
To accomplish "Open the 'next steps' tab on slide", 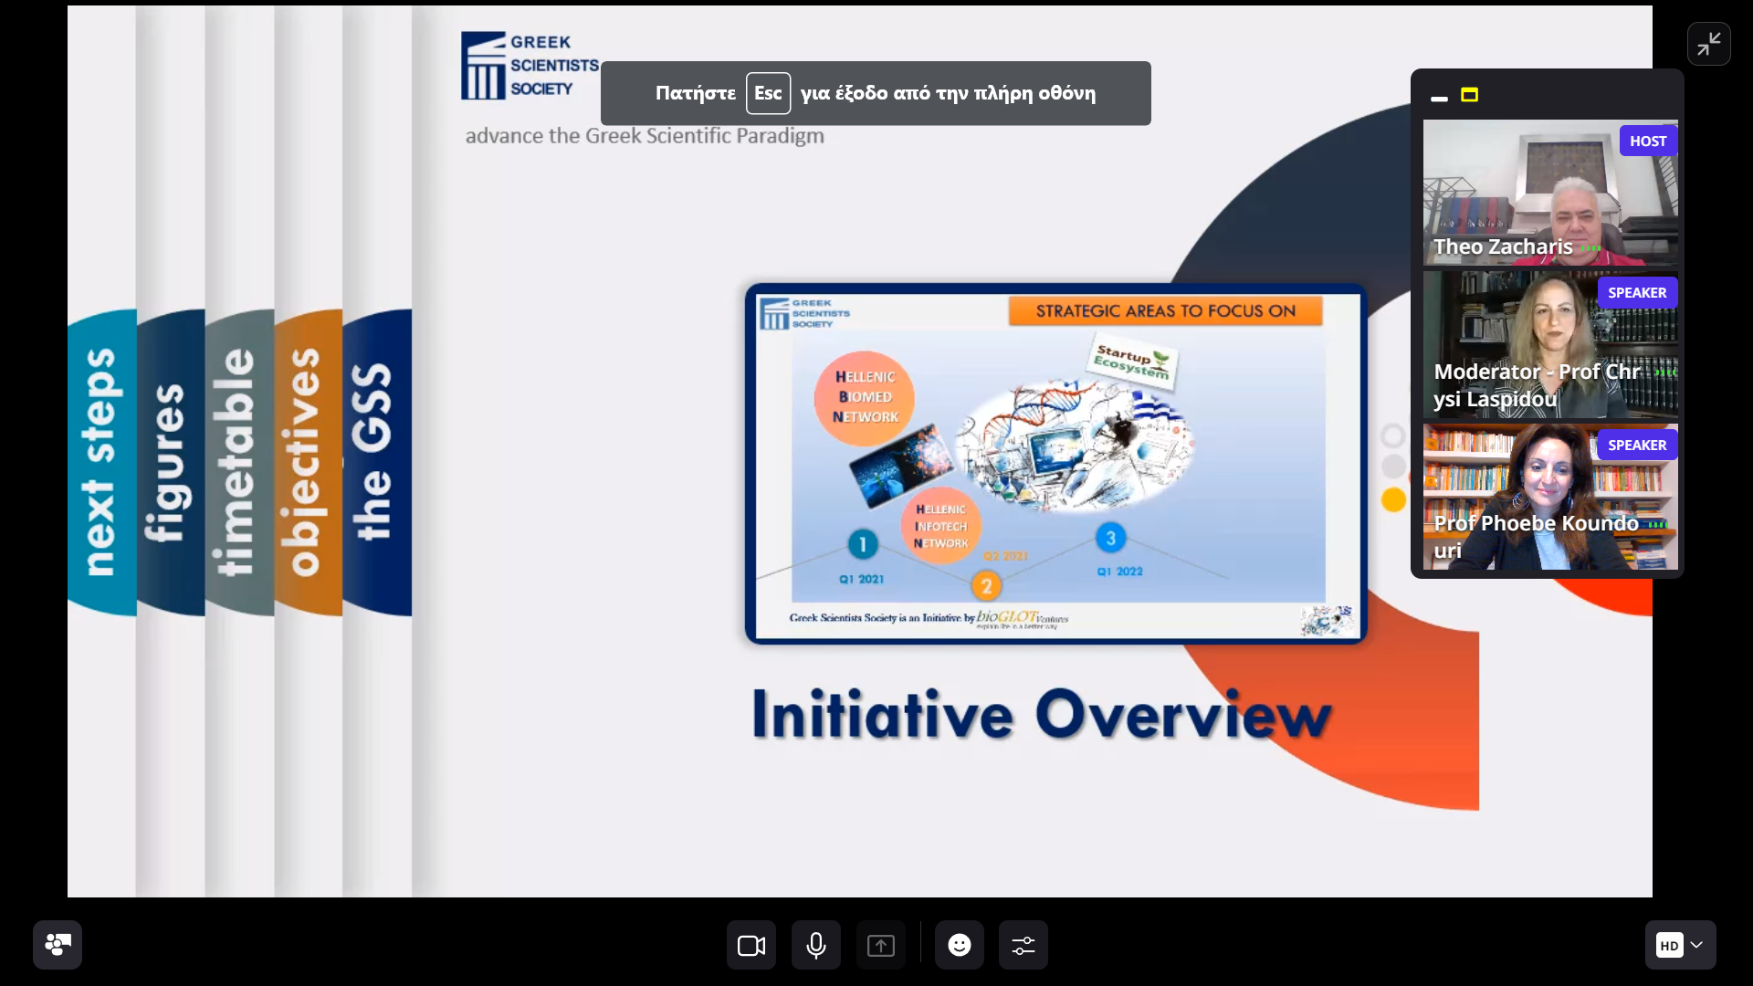I will pos(101,461).
